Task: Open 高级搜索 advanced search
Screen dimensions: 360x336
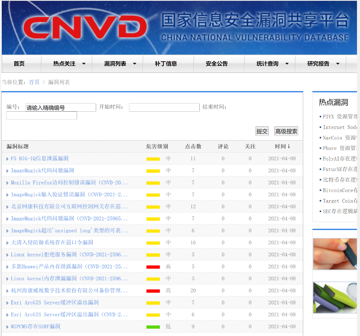Action: (286, 131)
